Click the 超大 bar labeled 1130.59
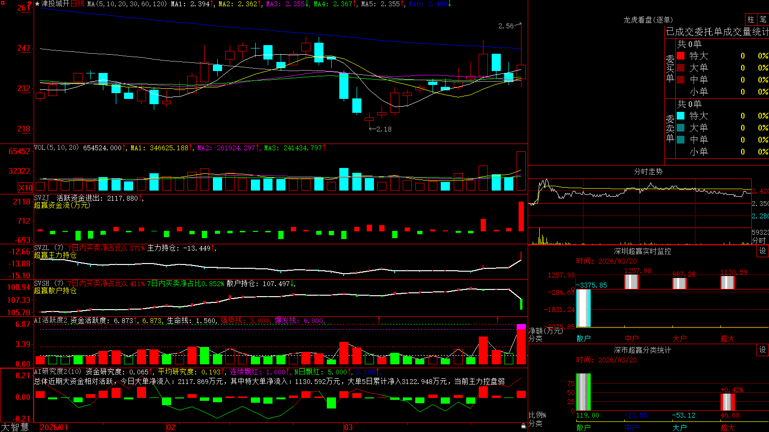Viewport: 769px width, 432px height. 728,283
